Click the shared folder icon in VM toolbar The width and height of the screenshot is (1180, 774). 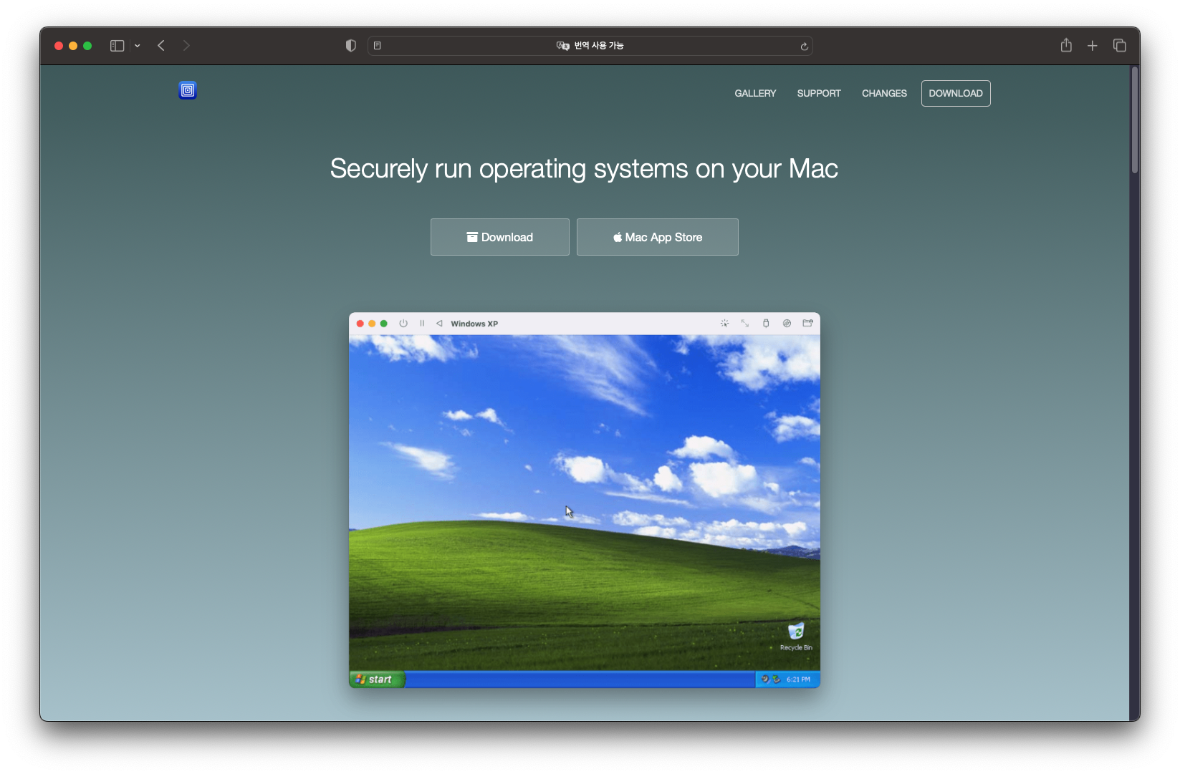pos(807,324)
